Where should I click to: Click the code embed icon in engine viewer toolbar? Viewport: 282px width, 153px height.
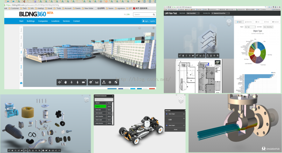[59, 150]
